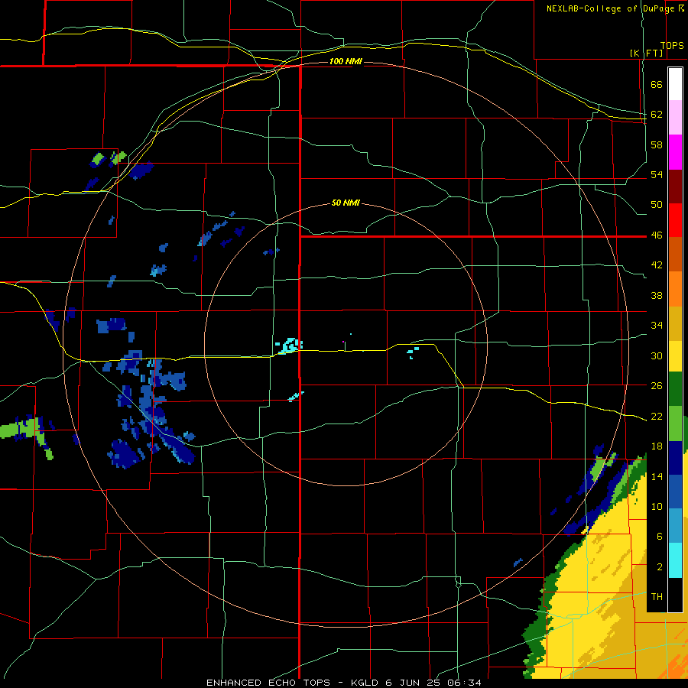Click the 2 value on the legend

coord(659,567)
